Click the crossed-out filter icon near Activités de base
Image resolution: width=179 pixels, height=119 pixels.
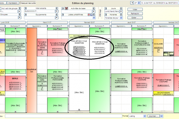tap(67, 8)
